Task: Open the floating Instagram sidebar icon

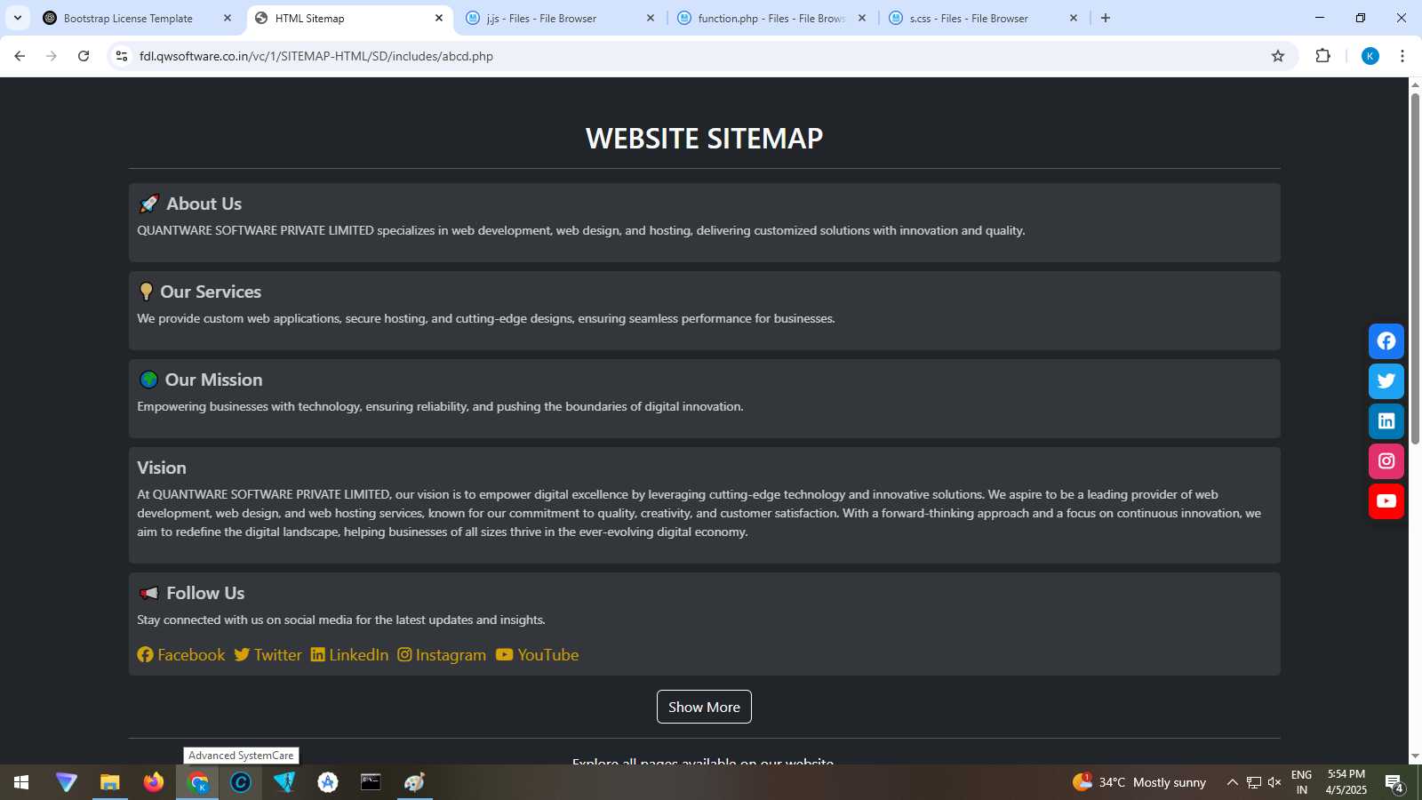Action: coord(1386,461)
